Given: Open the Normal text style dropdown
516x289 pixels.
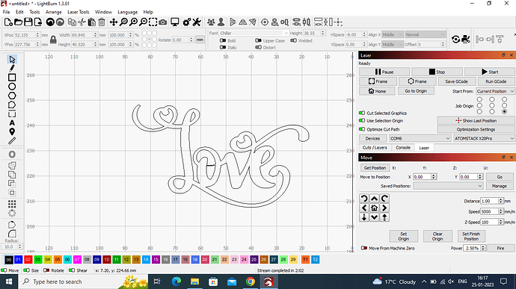Looking at the screenshot, I should point(426,34).
